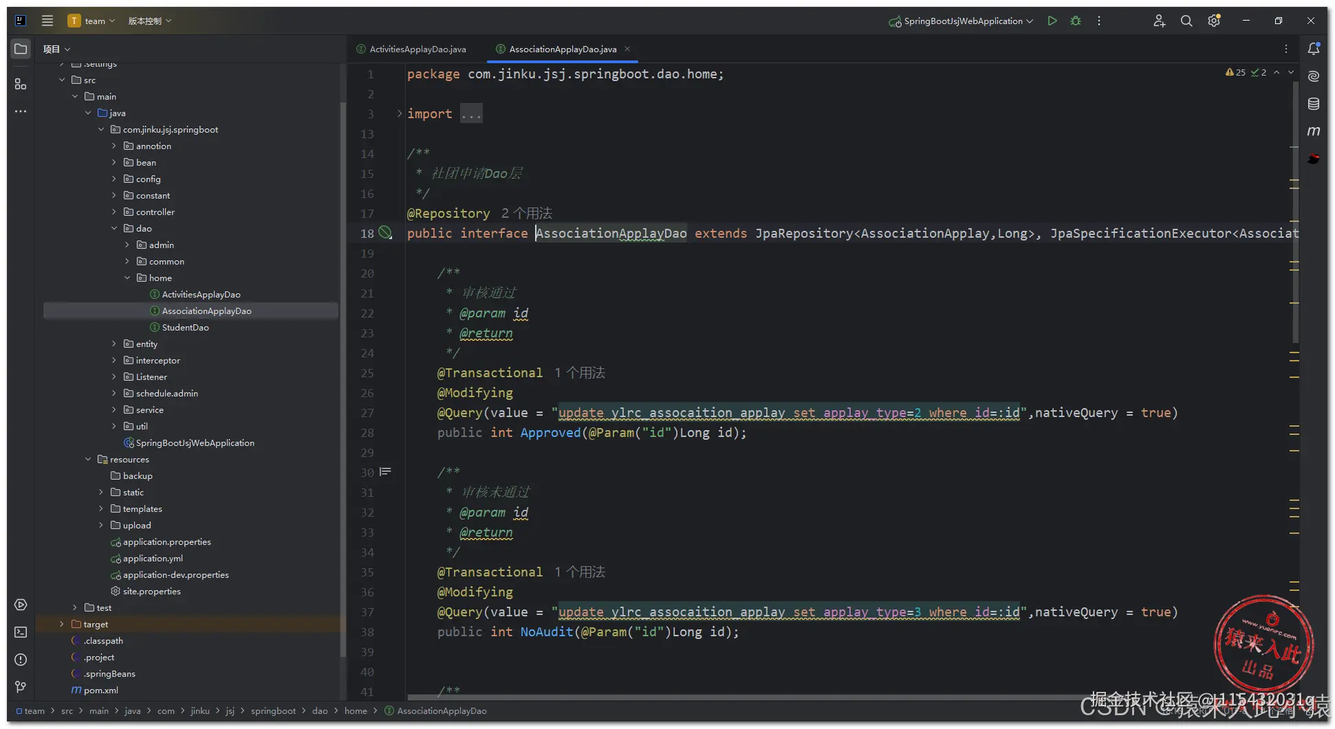Show more tool windows ellipsis
Image resolution: width=1335 pixels, height=729 pixels.
[x=21, y=111]
